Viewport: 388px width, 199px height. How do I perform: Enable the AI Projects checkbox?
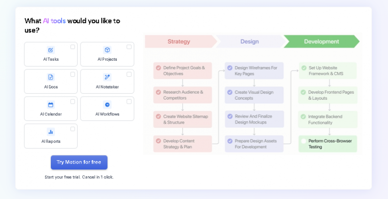(129, 47)
